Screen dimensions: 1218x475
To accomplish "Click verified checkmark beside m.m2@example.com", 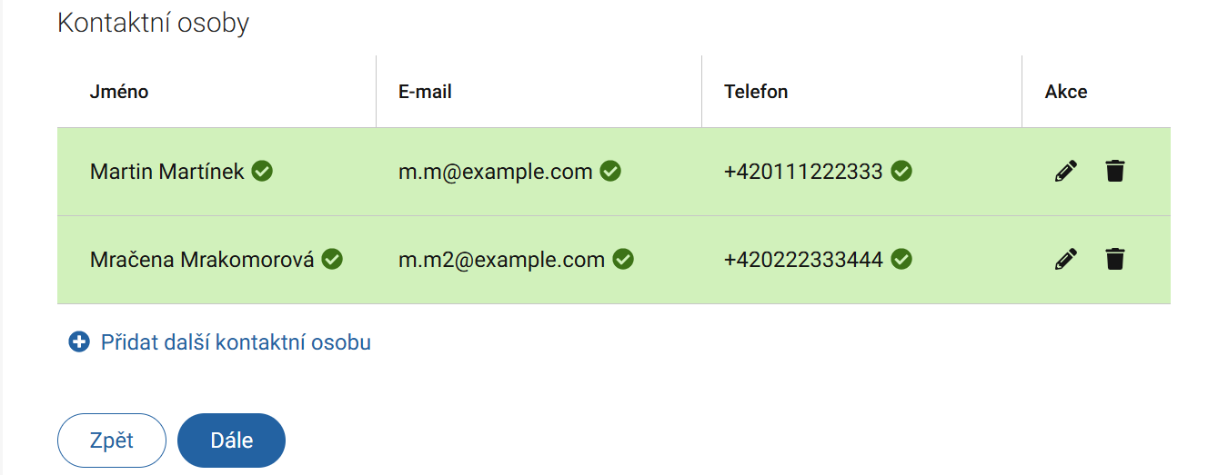I will pyautogui.click(x=623, y=260).
